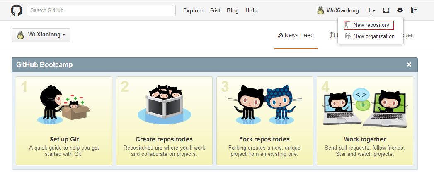Click the WuXiaolong profile avatar in header
The image size is (434, 174).
tap(320, 10)
